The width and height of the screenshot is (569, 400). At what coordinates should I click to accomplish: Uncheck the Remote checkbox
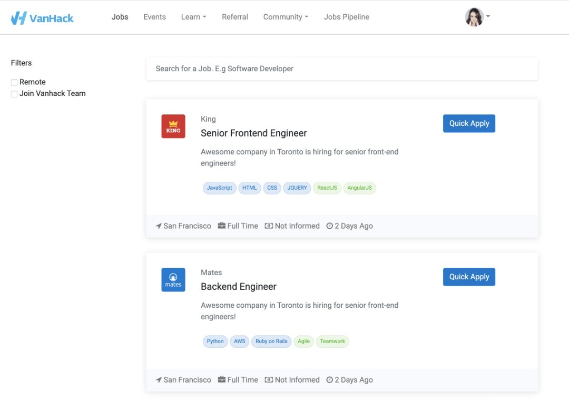(x=14, y=82)
